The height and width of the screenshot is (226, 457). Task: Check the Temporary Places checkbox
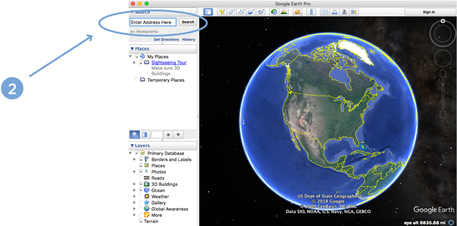(x=137, y=80)
